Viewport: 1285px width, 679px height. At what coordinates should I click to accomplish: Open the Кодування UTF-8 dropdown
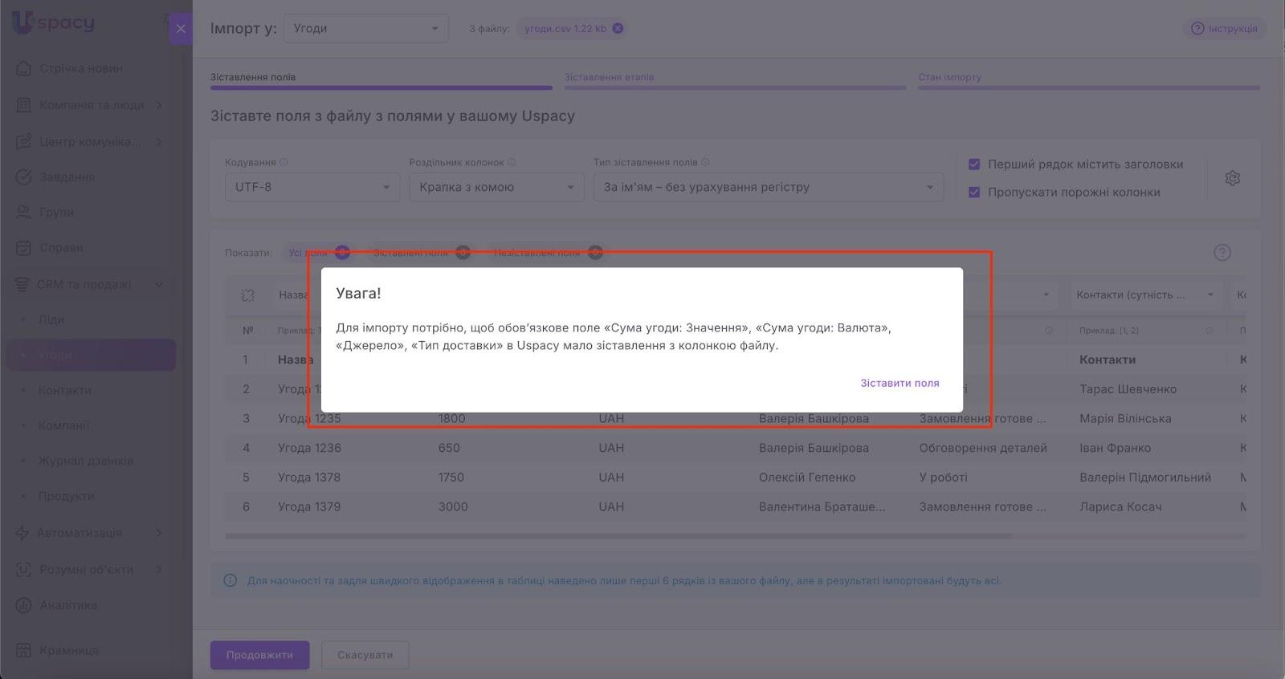pos(312,187)
